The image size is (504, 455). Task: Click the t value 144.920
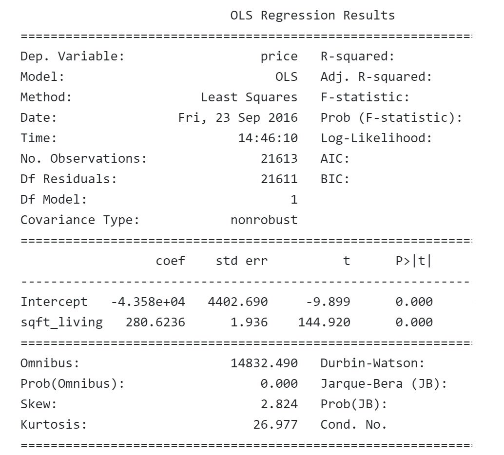pos(324,322)
